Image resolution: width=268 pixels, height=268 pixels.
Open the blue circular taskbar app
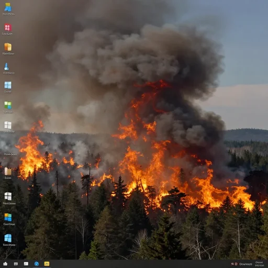37,264
